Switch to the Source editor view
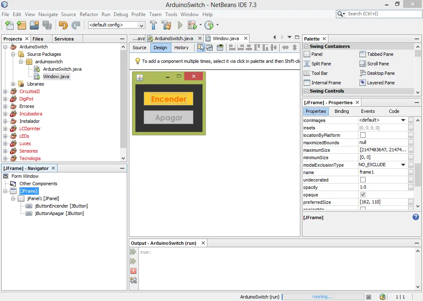The width and height of the screenshot is (423, 301). tap(139, 48)
